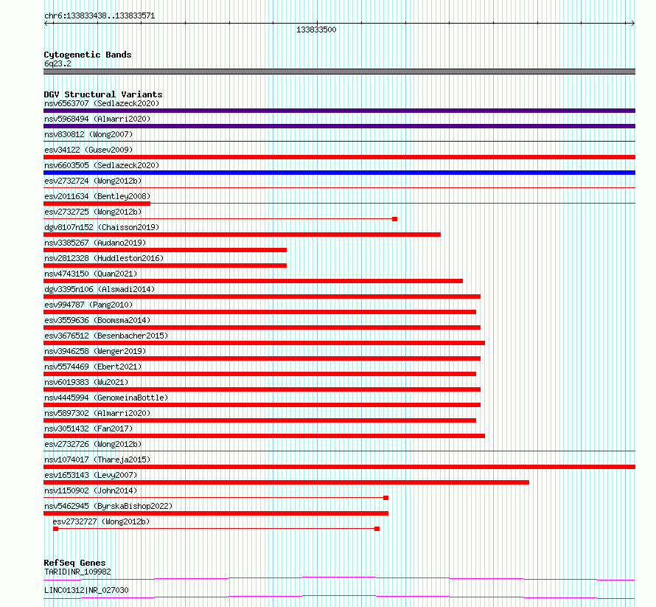The image size is (656, 607).
Task: Open the nsv4743150 (Quan2021) label
Action: [x=91, y=274]
